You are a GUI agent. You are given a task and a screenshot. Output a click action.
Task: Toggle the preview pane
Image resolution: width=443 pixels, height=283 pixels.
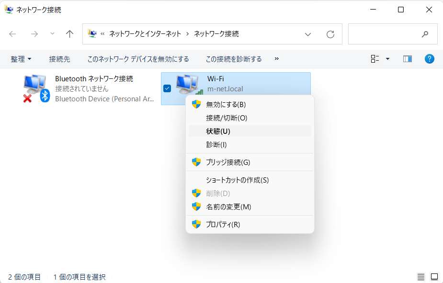click(408, 59)
